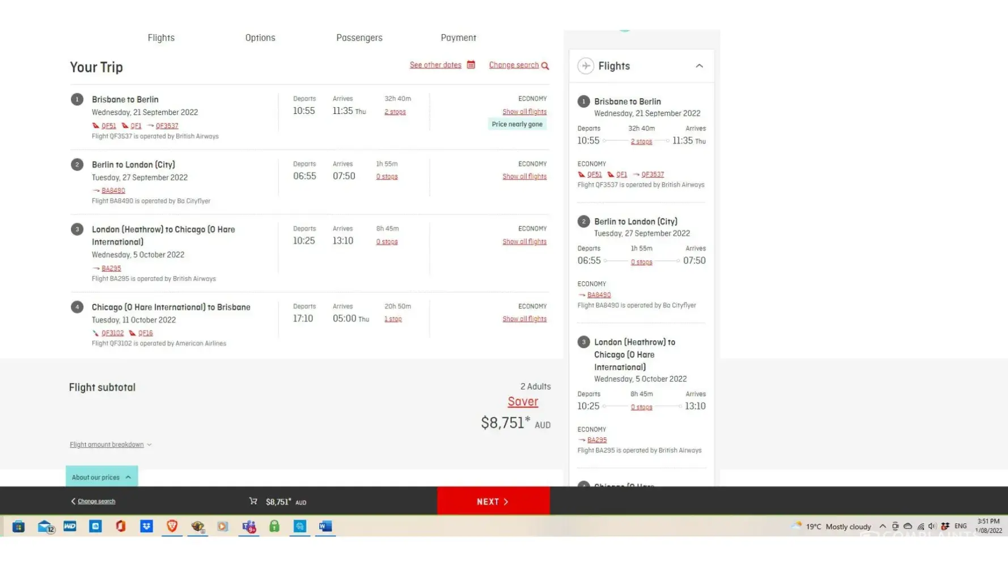
Task: Open the Saver fare link
Action: [522, 401]
